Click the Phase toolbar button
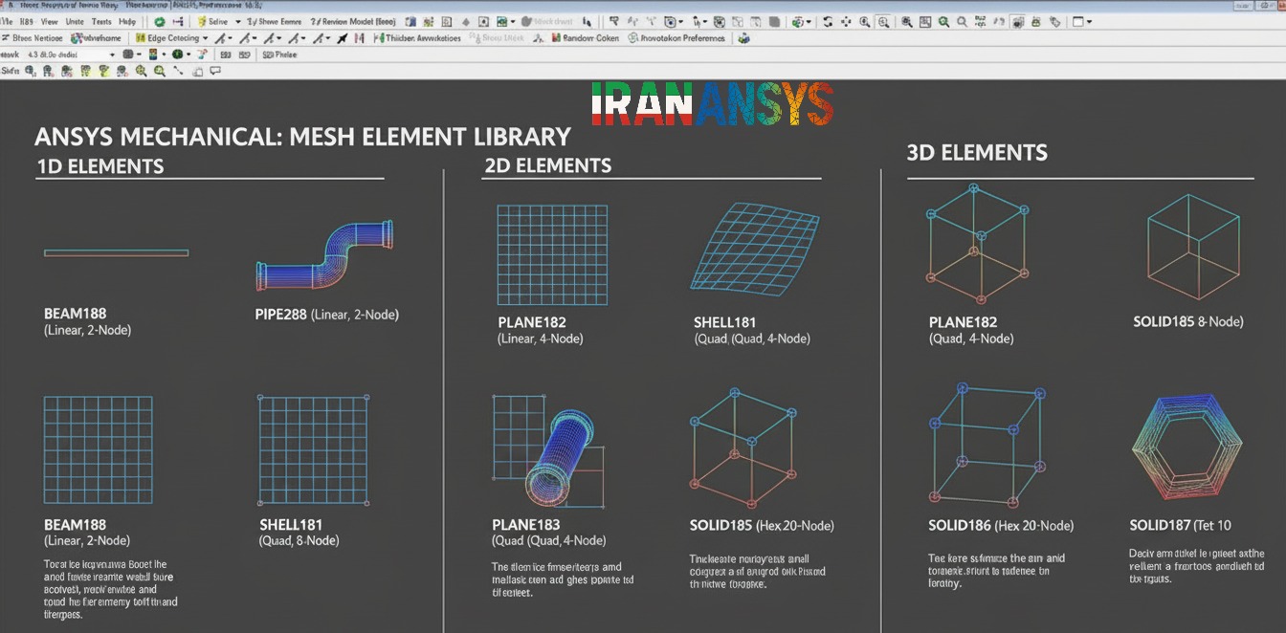1286x633 pixels. [x=279, y=55]
